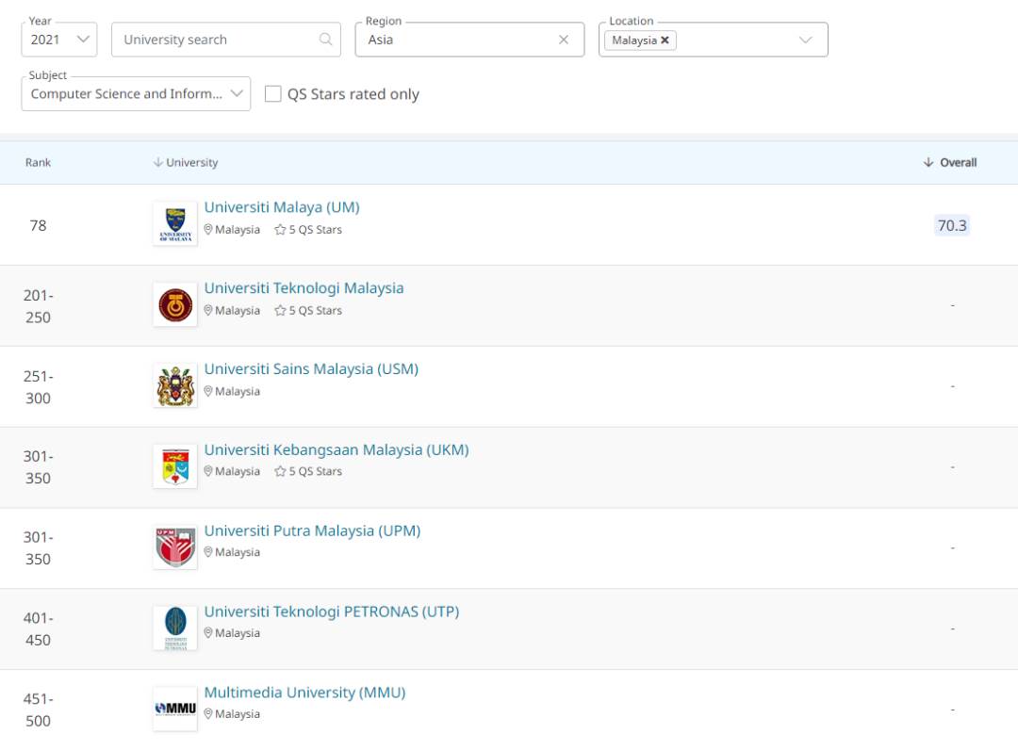1018x750 pixels.
Task: Sort by the Overall score column
Action: [950, 162]
